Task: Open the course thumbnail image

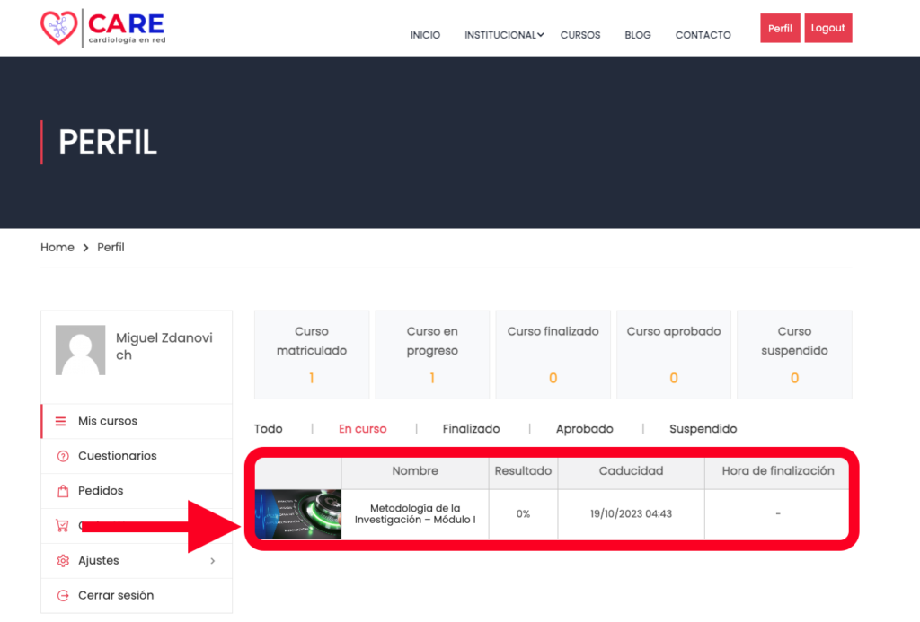Action: [x=298, y=514]
